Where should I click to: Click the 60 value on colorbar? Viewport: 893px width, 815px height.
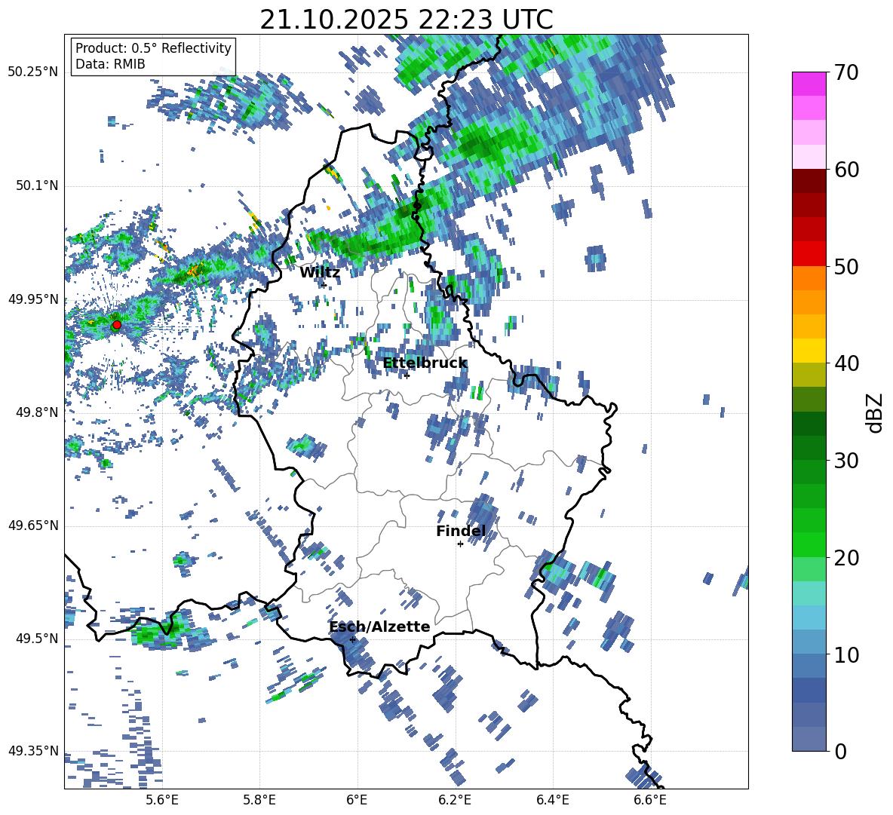(846, 170)
